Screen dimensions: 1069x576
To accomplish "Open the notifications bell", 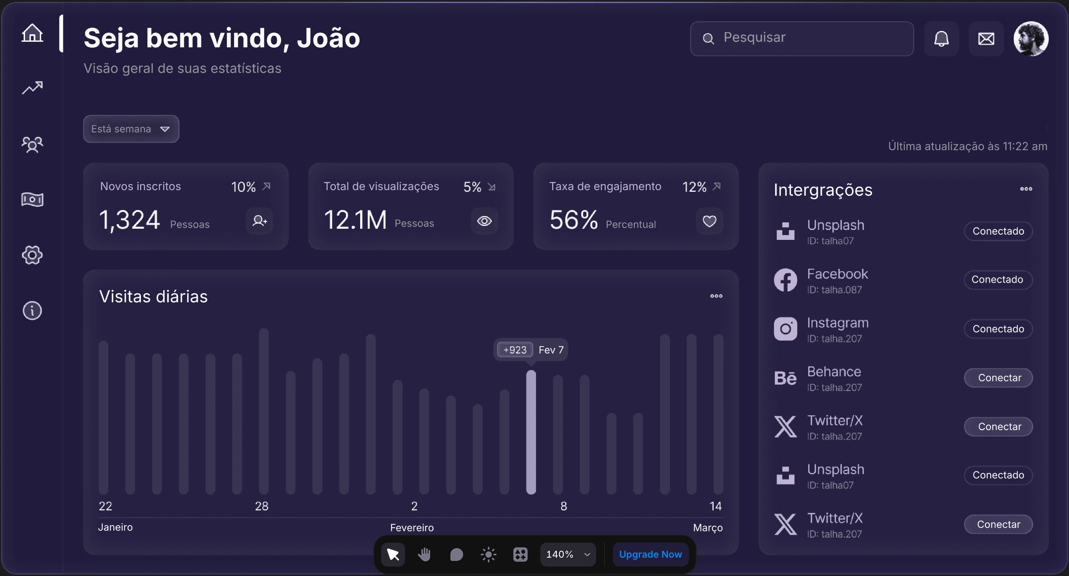I will coord(941,39).
